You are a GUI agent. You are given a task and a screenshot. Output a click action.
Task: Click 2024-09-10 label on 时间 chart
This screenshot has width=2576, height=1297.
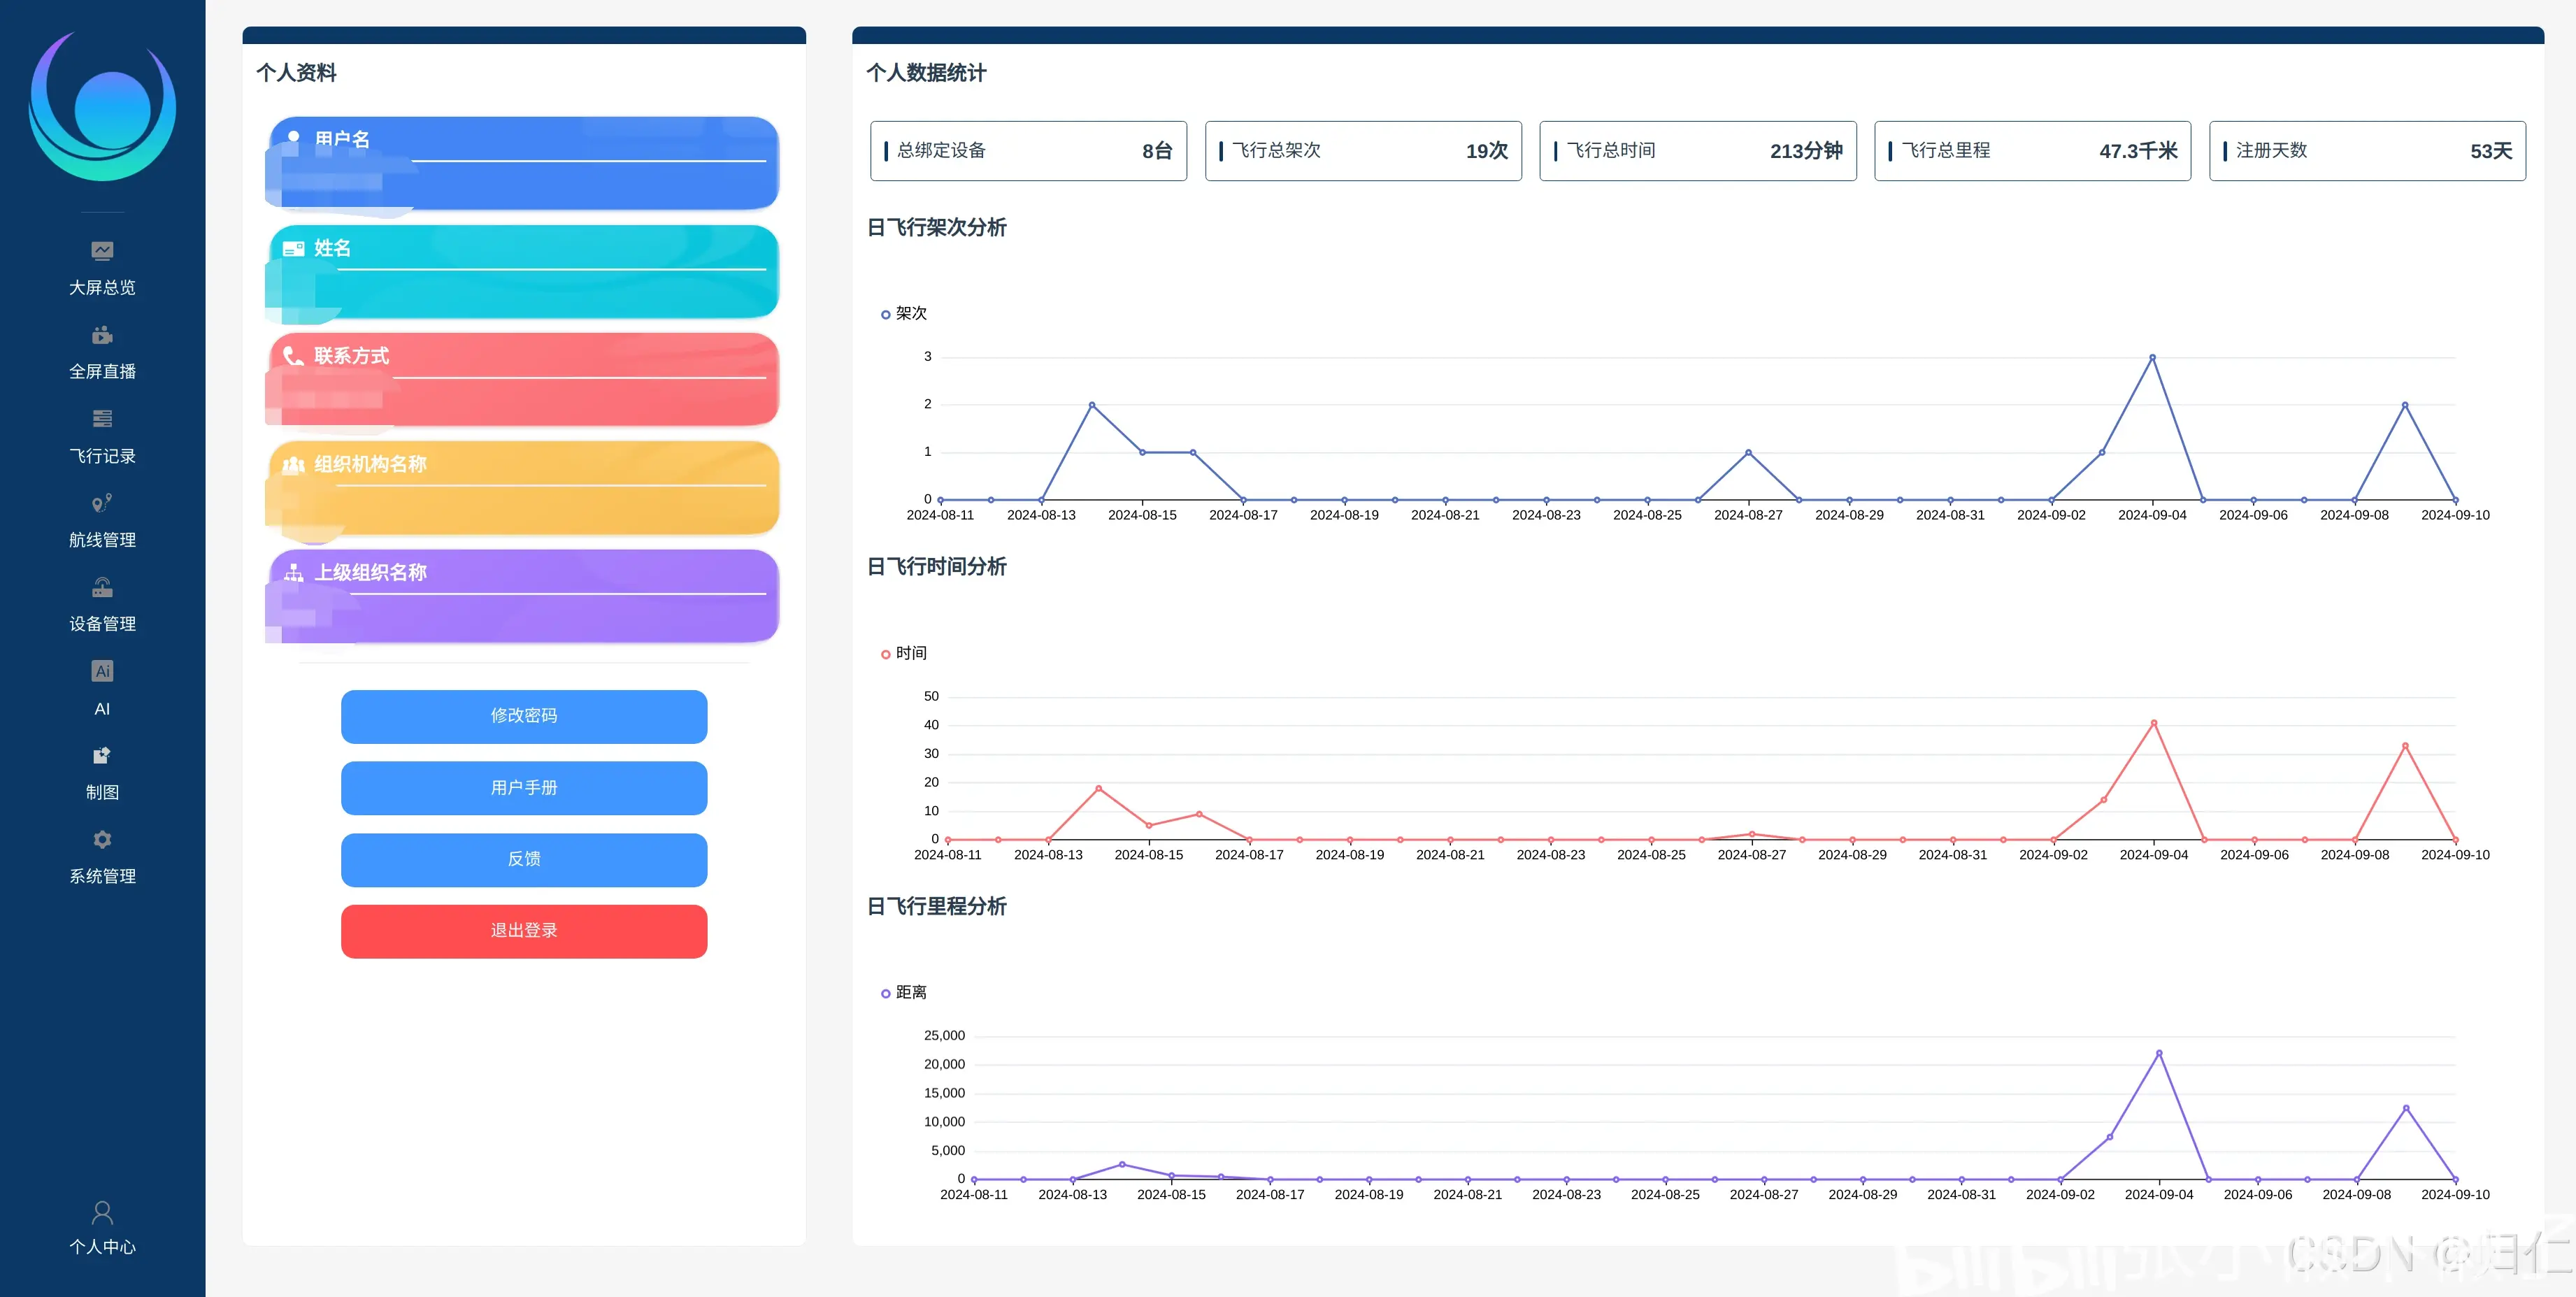click(2455, 855)
